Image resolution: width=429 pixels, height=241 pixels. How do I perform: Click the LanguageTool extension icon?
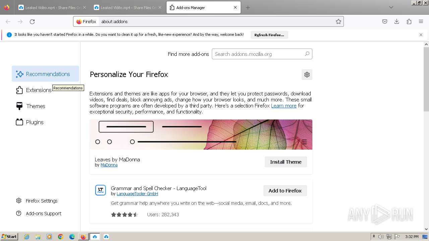101,190
